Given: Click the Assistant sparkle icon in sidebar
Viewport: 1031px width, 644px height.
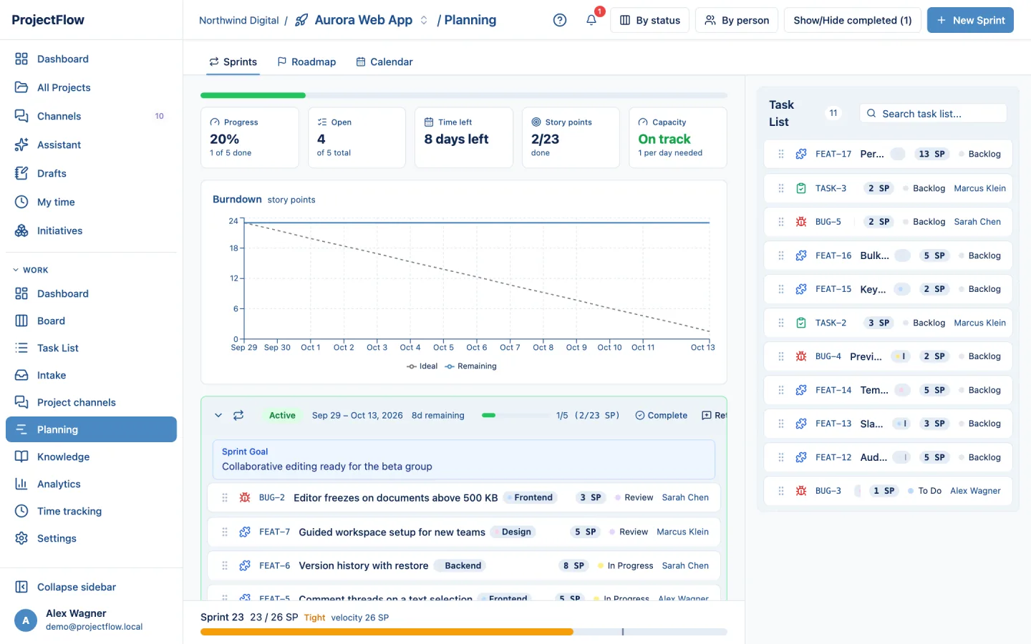Looking at the screenshot, I should tap(21, 145).
